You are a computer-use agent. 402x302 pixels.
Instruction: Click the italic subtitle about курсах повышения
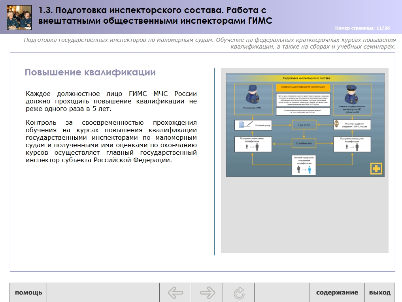coord(210,43)
